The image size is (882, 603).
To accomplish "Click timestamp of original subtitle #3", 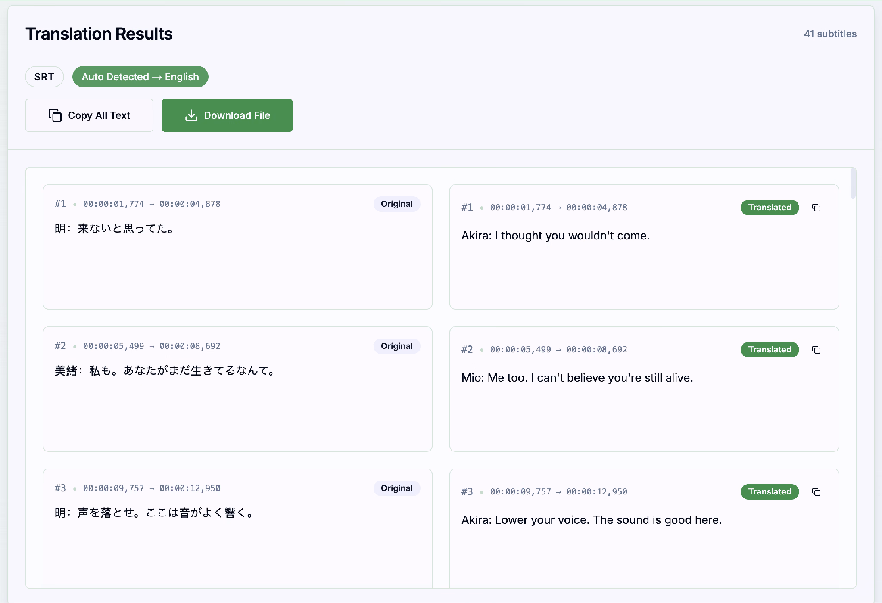I will pos(152,488).
